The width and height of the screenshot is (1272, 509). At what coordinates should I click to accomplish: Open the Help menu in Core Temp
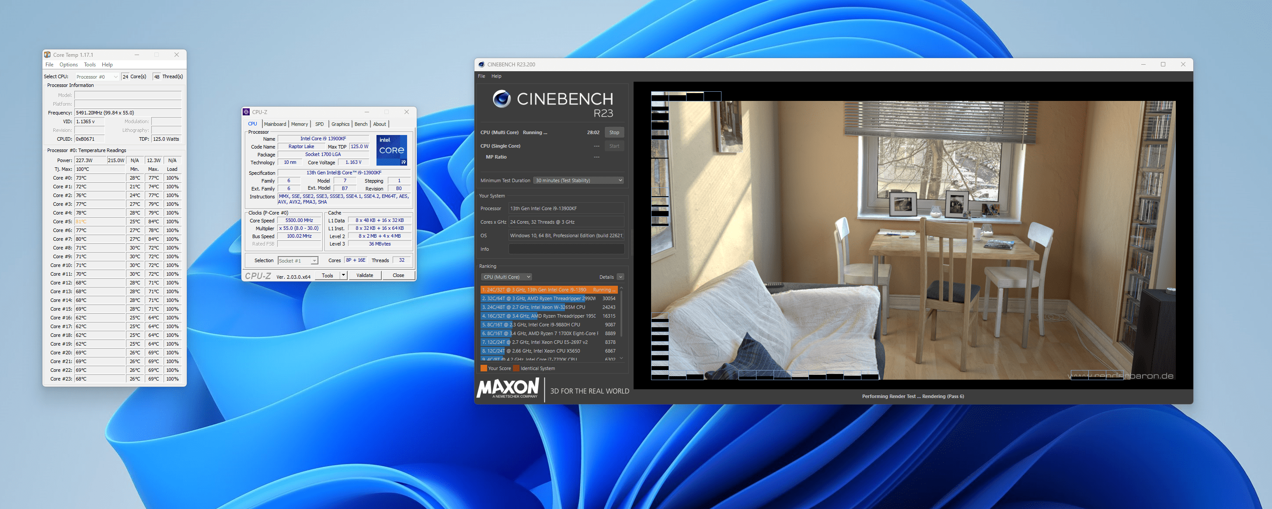107,65
